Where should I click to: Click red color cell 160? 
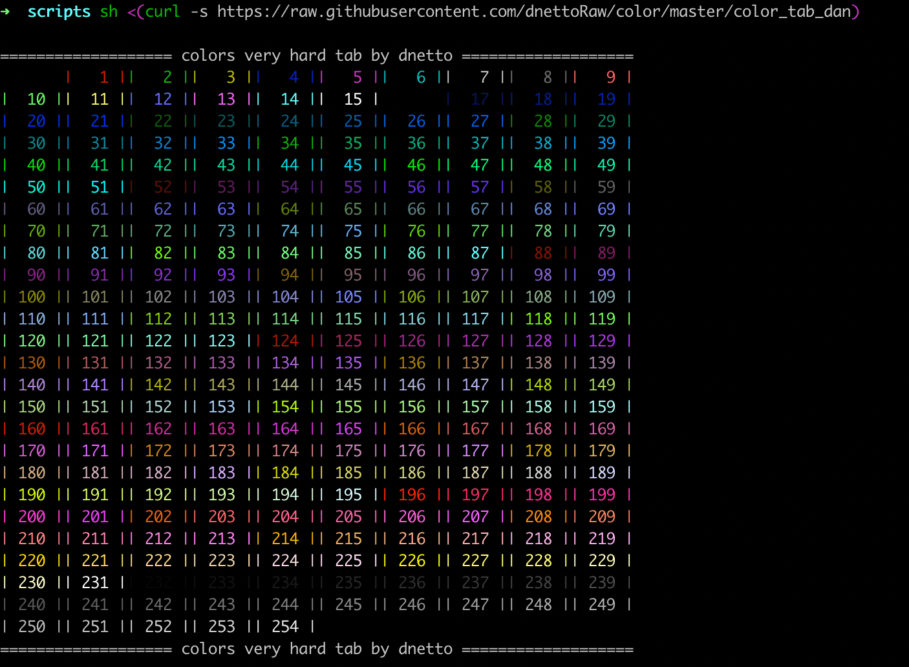pyautogui.click(x=32, y=429)
